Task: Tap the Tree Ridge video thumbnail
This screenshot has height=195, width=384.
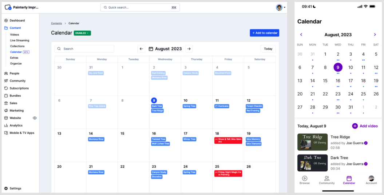Action: (313, 142)
